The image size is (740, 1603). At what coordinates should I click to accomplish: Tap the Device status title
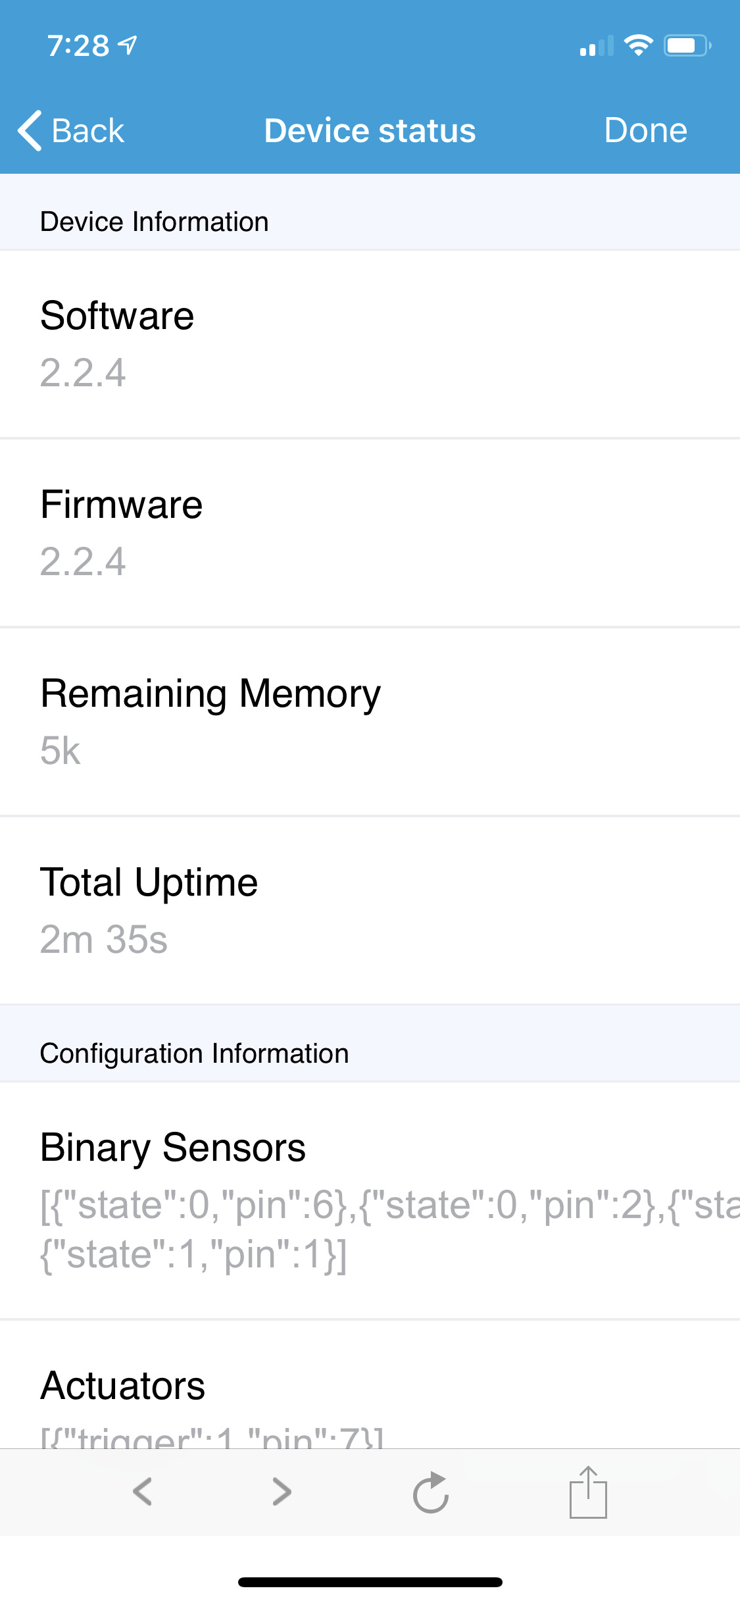coord(370,130)
